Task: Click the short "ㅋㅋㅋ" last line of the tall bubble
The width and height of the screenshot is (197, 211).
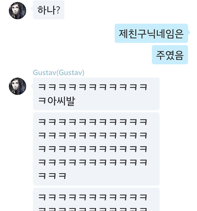Action: click(52, 176)
